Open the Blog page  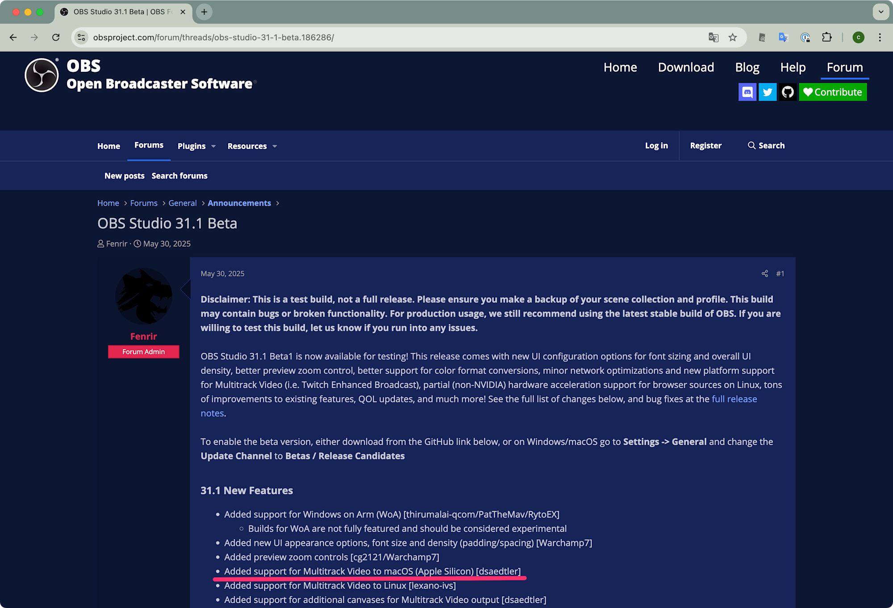click(x=747, y=67)
